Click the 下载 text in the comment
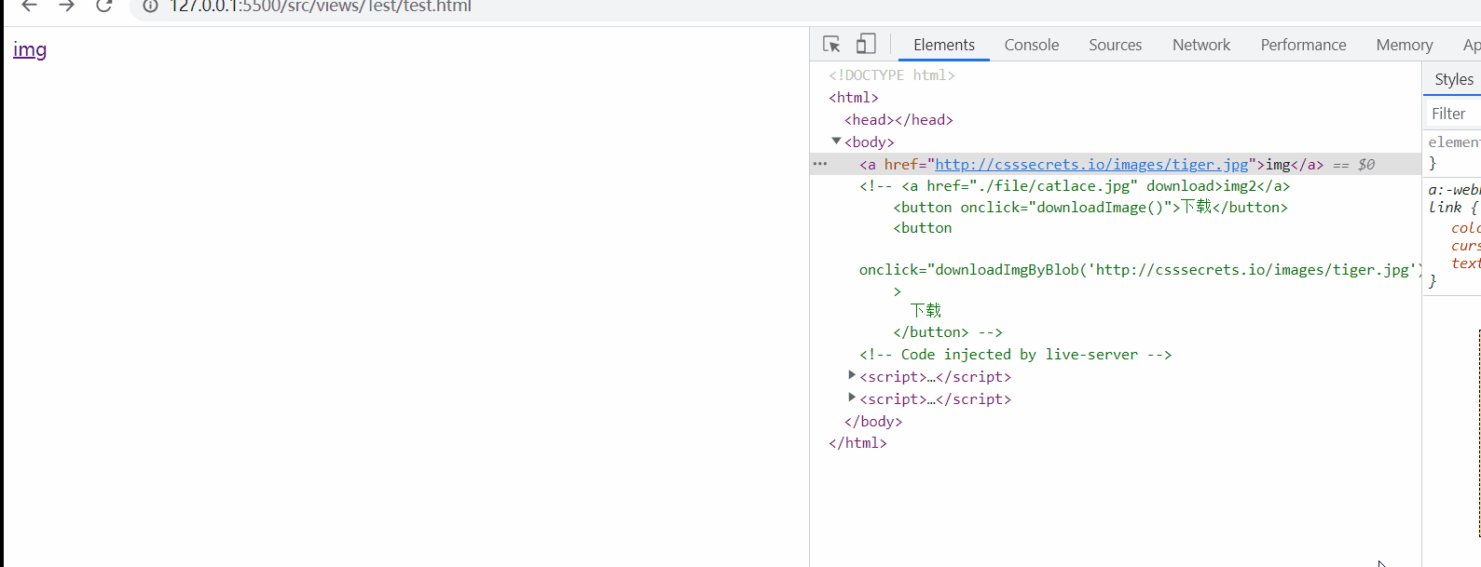Image resolution: width=1481 pixels, height=567 pixels. coord(926,310)
